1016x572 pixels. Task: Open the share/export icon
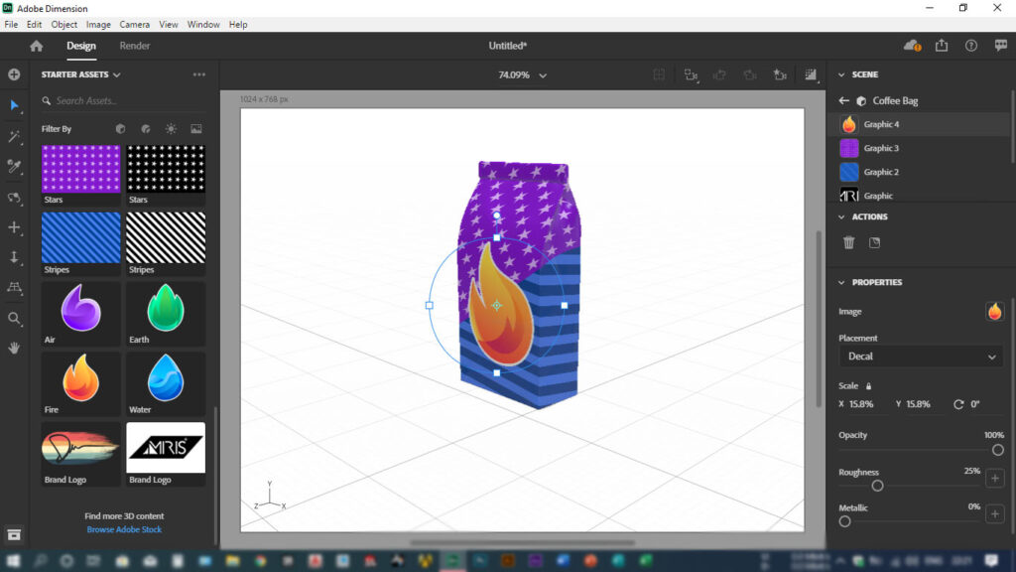point(942,46)
